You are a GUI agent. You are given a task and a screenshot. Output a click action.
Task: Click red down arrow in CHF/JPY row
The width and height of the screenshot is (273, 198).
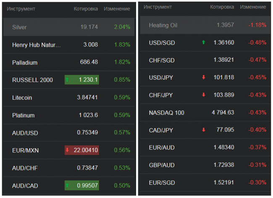[204, 95]
